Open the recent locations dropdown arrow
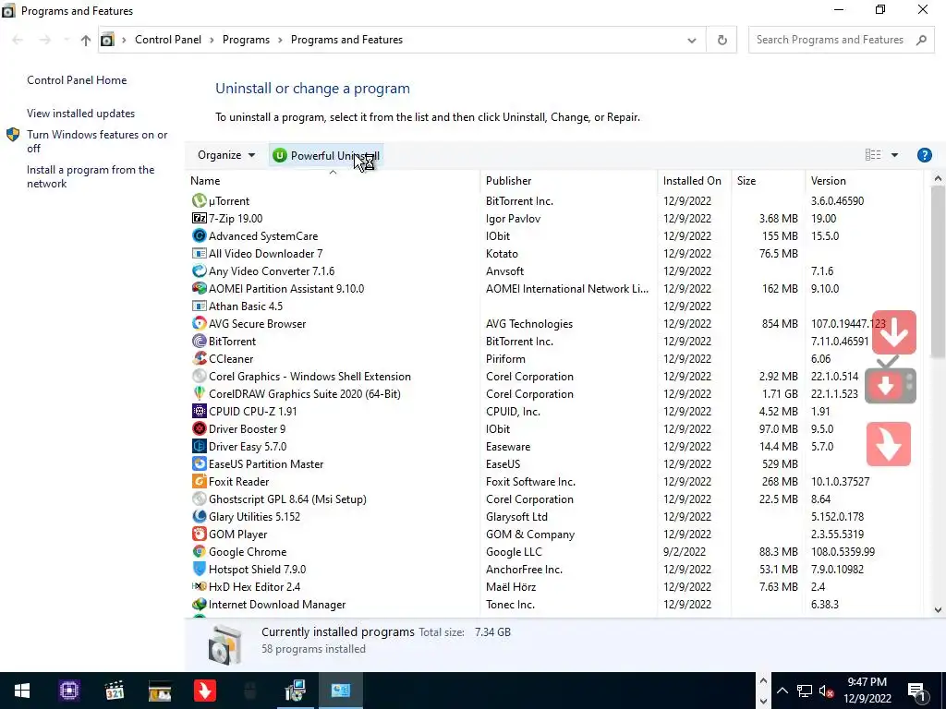Image resolution: width=946 pixels, height=709 pixels. (66, 40)
